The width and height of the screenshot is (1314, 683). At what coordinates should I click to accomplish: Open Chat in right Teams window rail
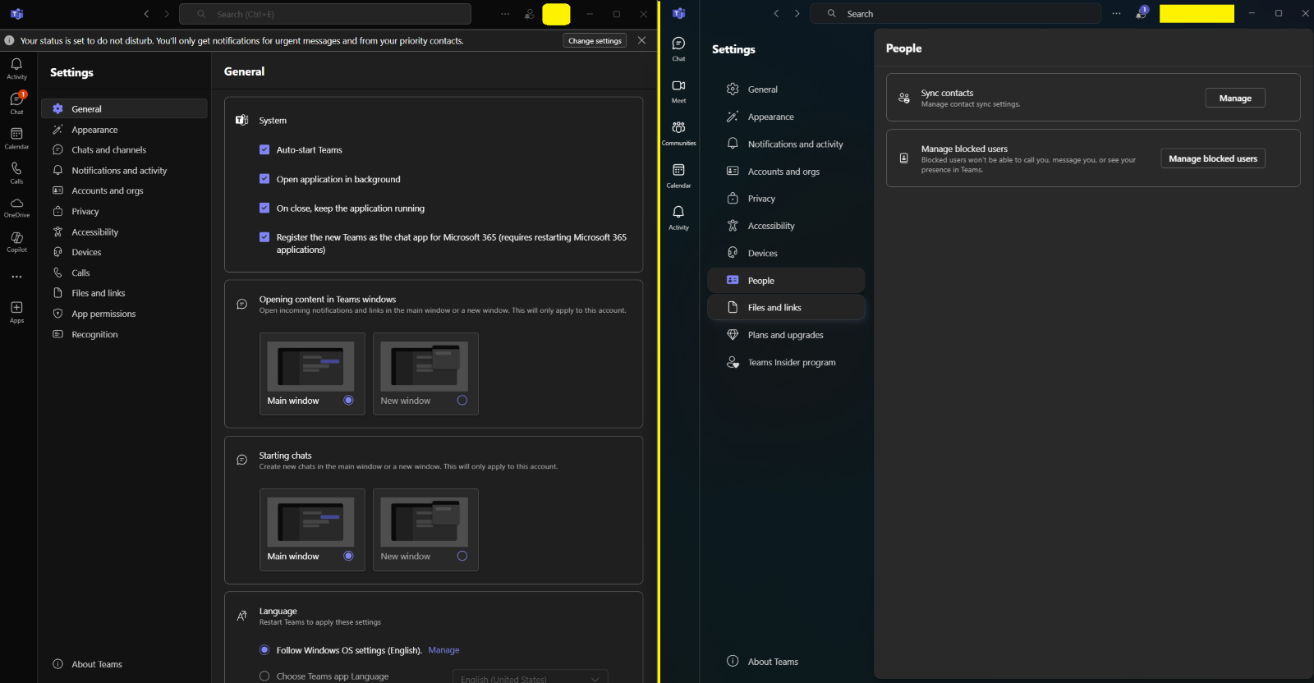pos(678,48)
